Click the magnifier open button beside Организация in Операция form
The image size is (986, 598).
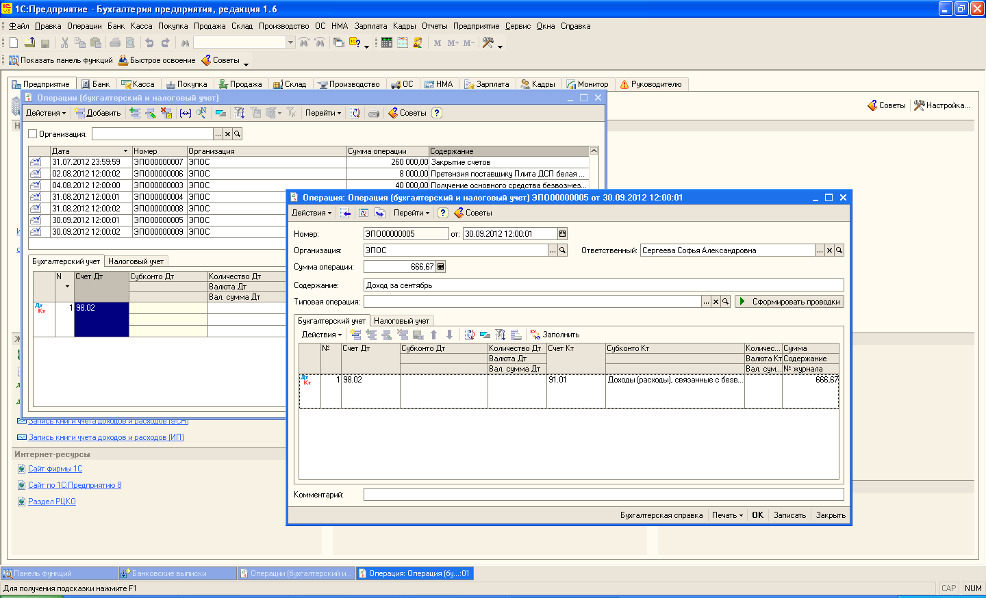pos(563,250)
